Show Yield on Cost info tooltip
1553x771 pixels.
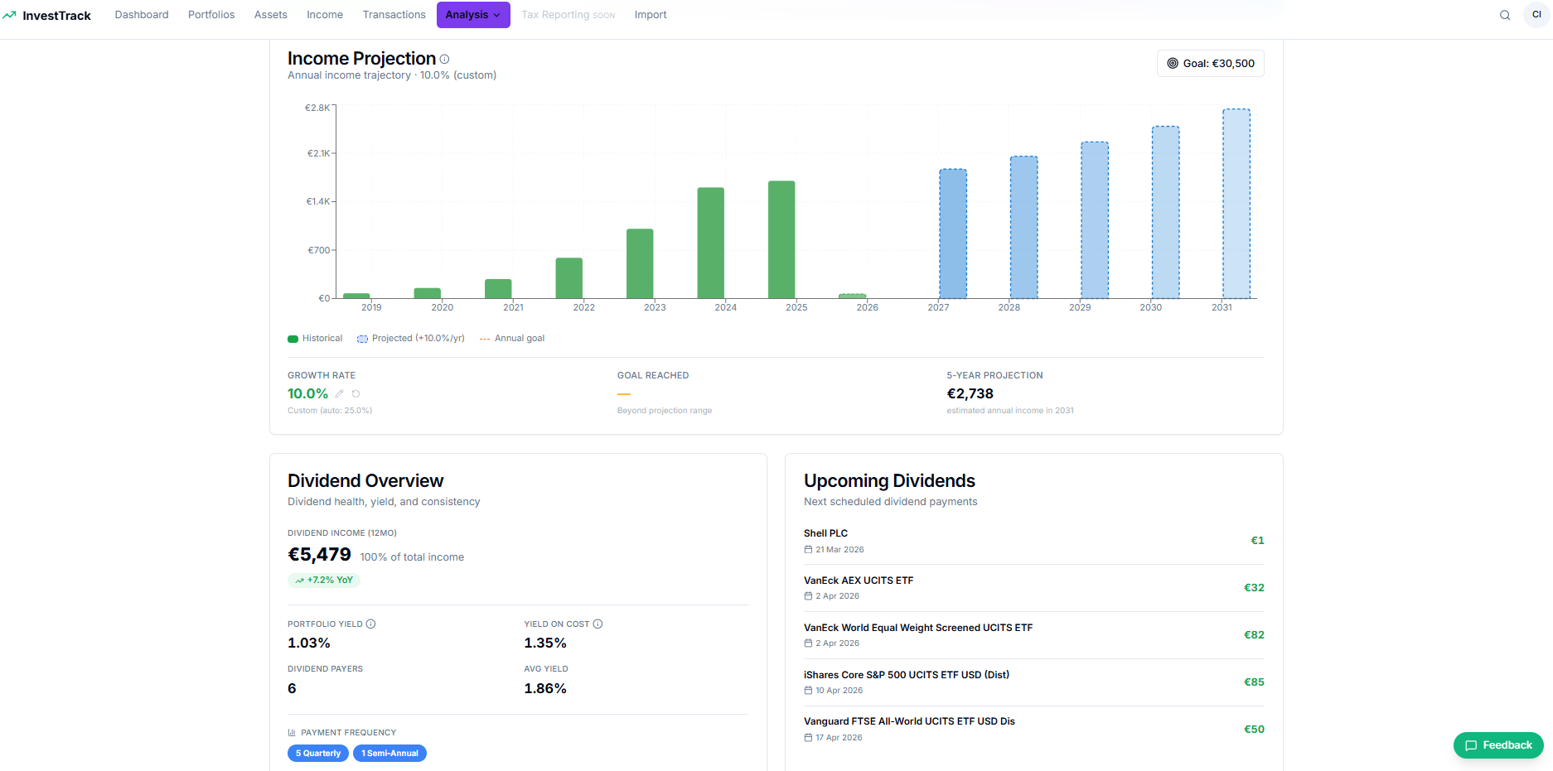click(x=598, y=624)
